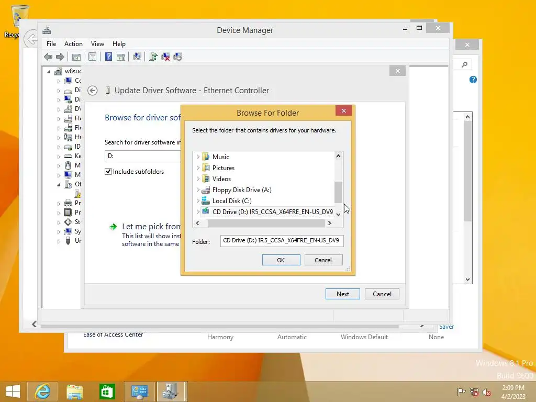Toggle the Include subfolders checkbox
Screen dimensions: 536x402
tap(108, 172)
